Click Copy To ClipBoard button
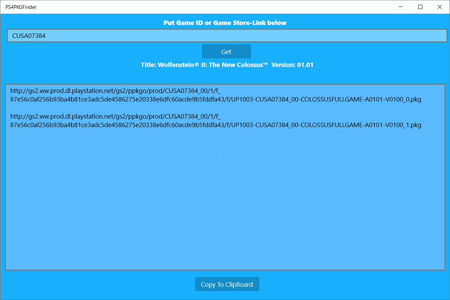 point(227,284)
